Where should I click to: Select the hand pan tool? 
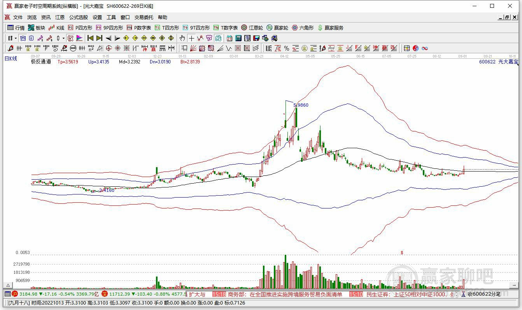click(x=182, y=38)
